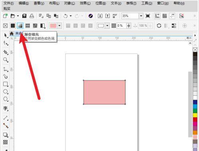
Task: Open the 对象(C) menu
Action: click(70, 3)
